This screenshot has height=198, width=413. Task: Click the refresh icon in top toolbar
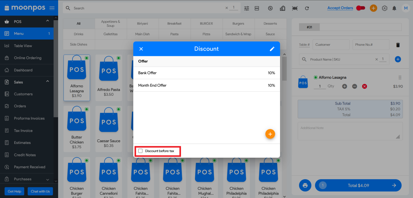[x=307, y=8]
